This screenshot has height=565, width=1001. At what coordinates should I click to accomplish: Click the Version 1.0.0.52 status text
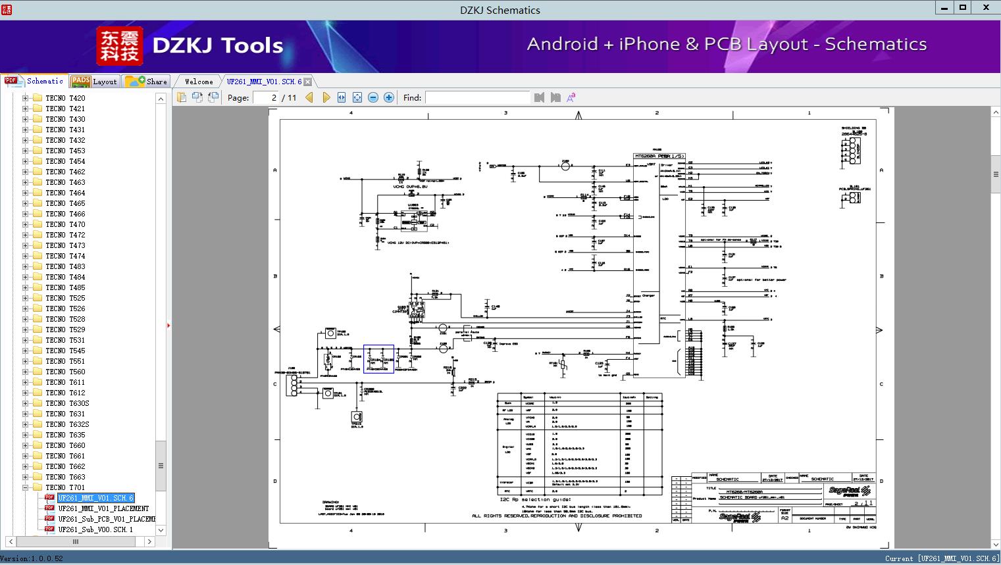(x=32, y=558)
